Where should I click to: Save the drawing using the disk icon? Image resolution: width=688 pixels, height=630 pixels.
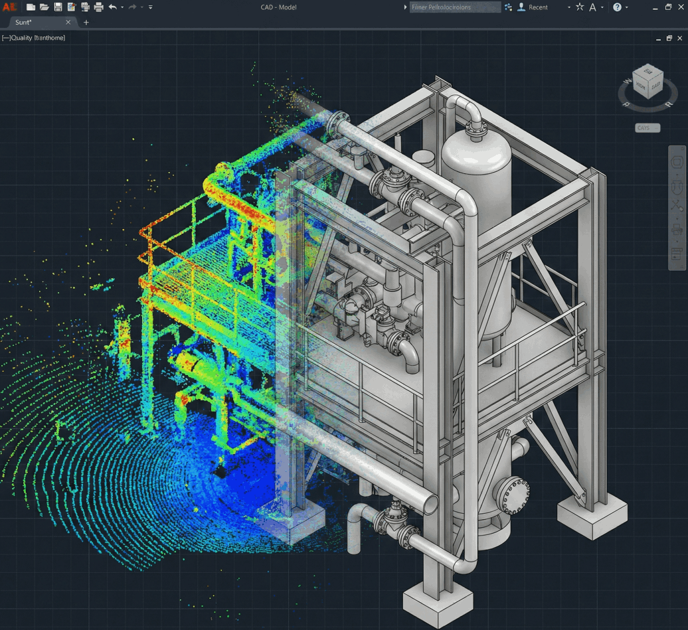pyautogui.click(x=58, y=7)
